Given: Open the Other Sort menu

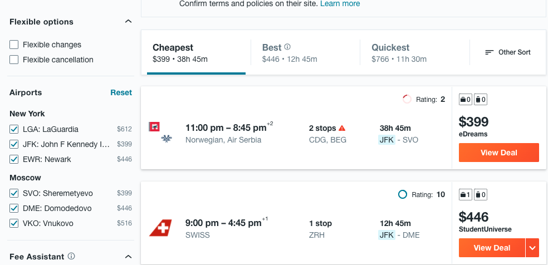Looking at the screenshot, I should (x=508, y=52).
